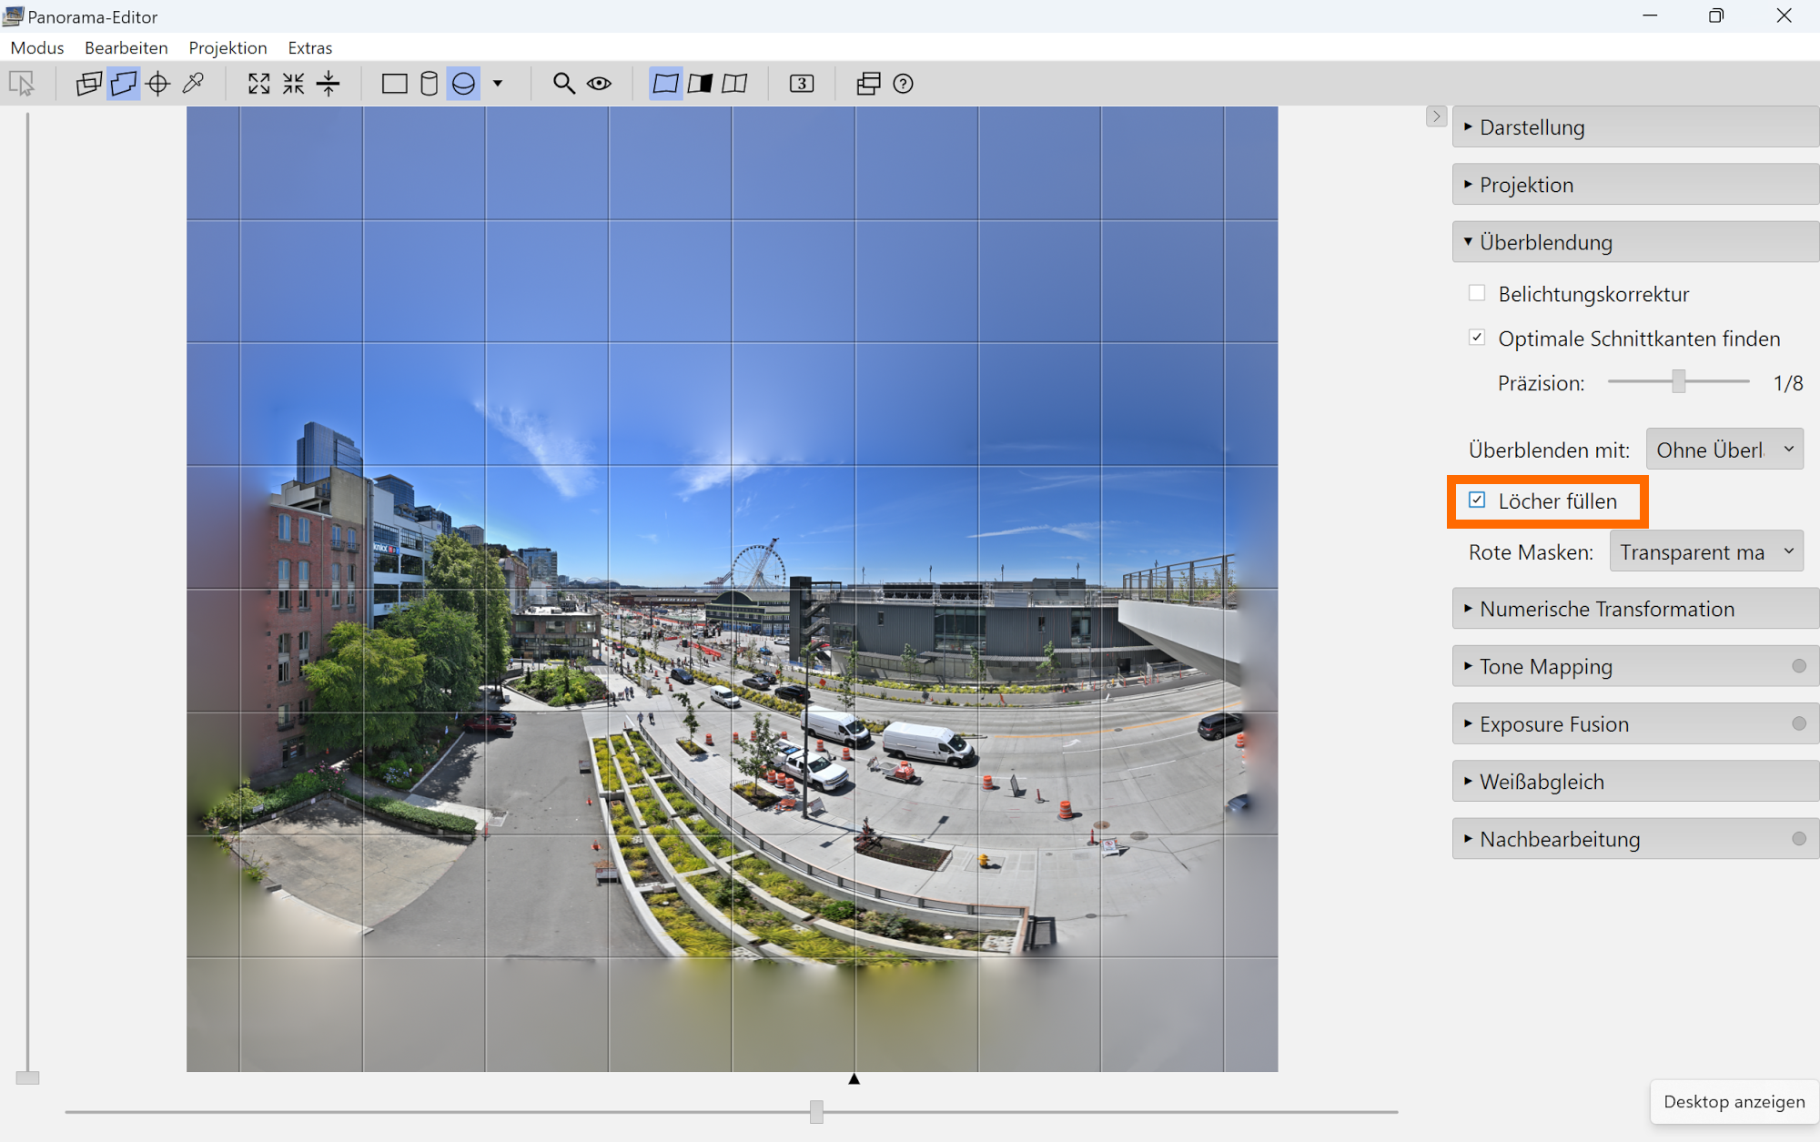Open the Extras menu

(309, 47)
